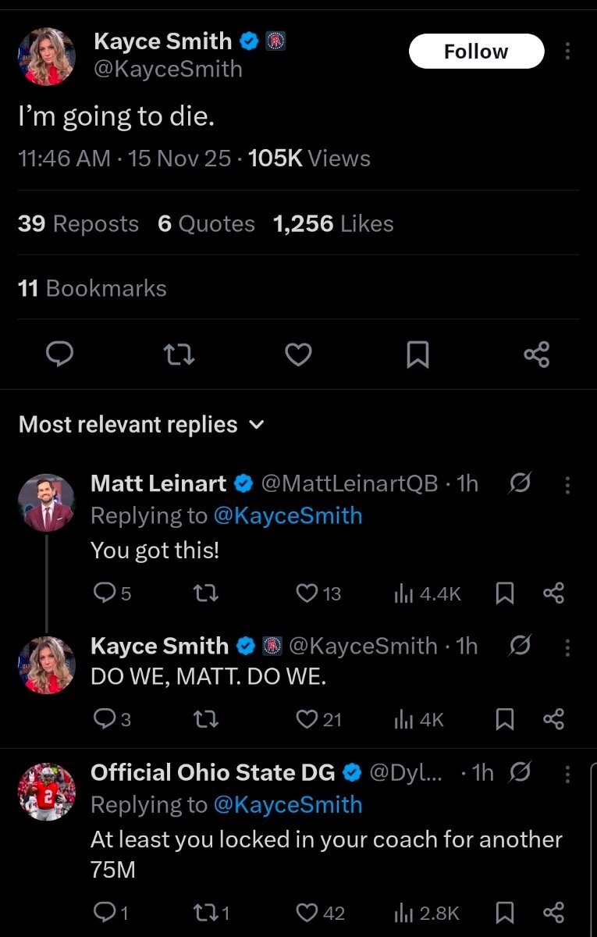Reply to Official Ohio State DG comment

(x=104, y=913)
